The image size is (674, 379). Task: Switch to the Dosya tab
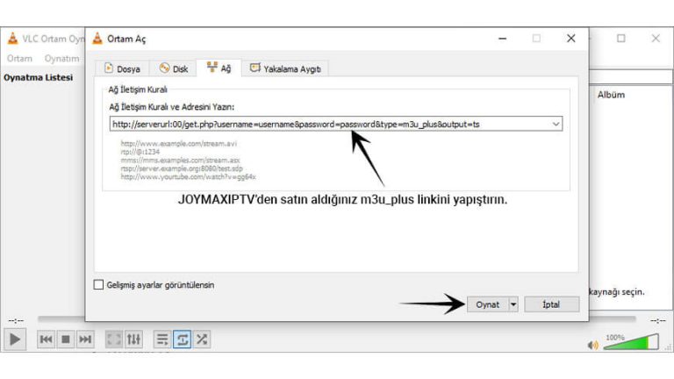(x=122, y=68)
